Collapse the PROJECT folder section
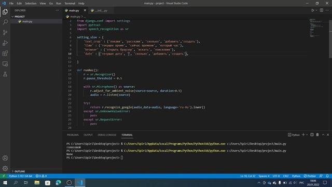Screen dimensions: 332x187 coord(36,16)
